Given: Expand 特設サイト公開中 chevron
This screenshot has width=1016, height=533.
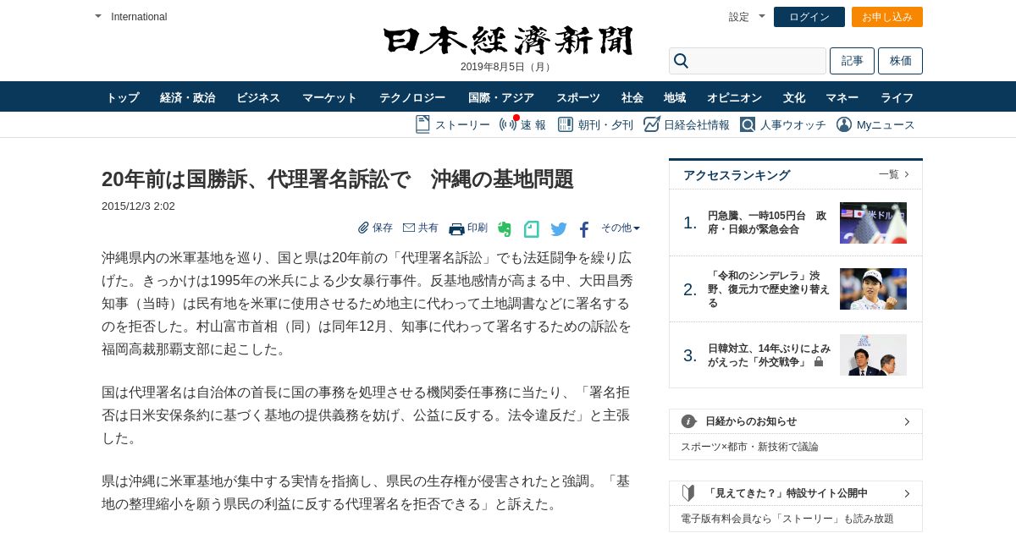Looking at the screenshot, I should pyautogui.click(x=907, y=493).
